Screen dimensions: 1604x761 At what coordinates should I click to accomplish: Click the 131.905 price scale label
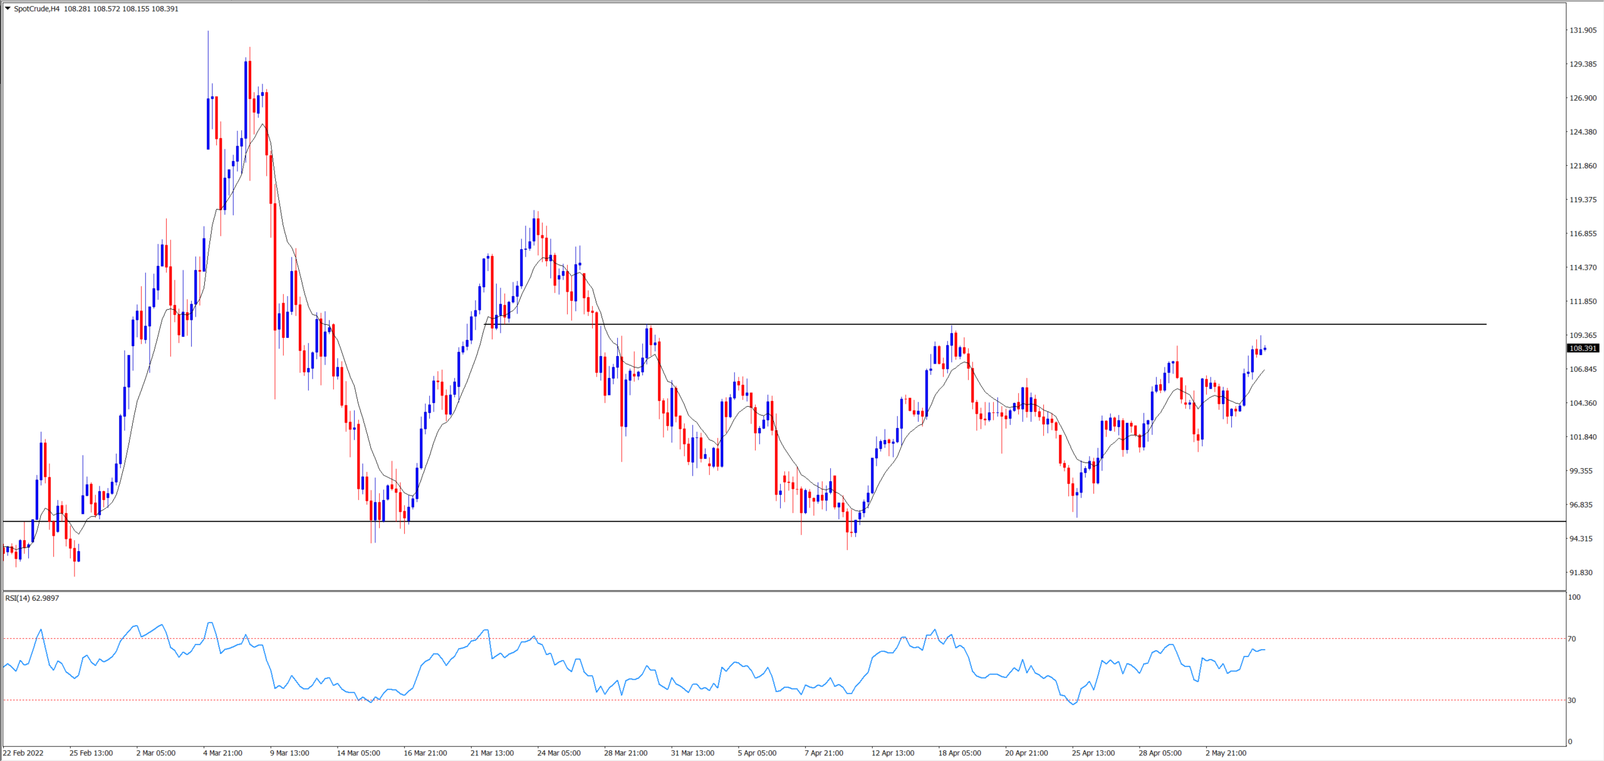click(x=1583, y=30)
